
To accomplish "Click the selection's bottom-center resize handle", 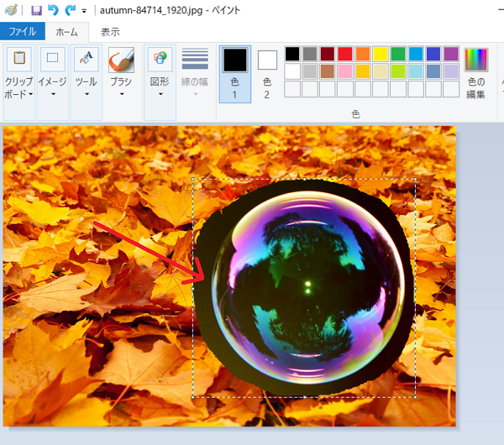I will pos(304,397).
